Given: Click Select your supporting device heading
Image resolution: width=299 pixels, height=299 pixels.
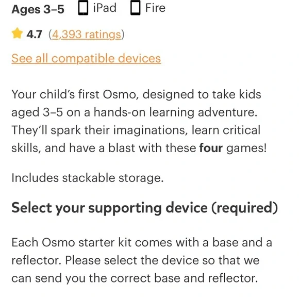Looking at the screenshot, I should coord(144,208).
